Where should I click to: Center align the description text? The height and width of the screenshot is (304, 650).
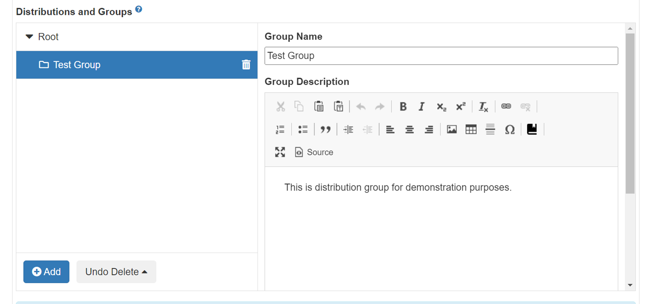click(x=409, y=129)
